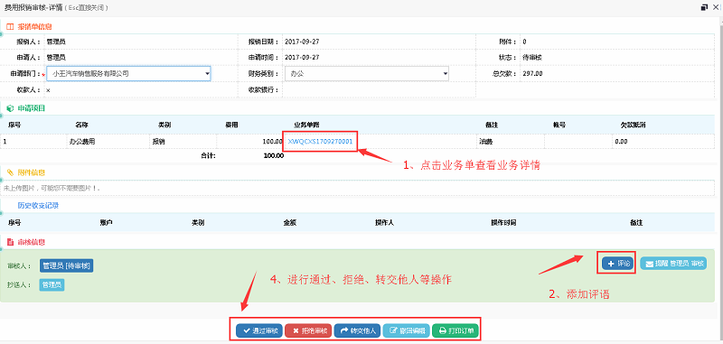Viewport: 723px width, 344px height.
Task: Click the empty 帐号 cell in row 1
Action: pyautogui.click(x=578, y=142)
